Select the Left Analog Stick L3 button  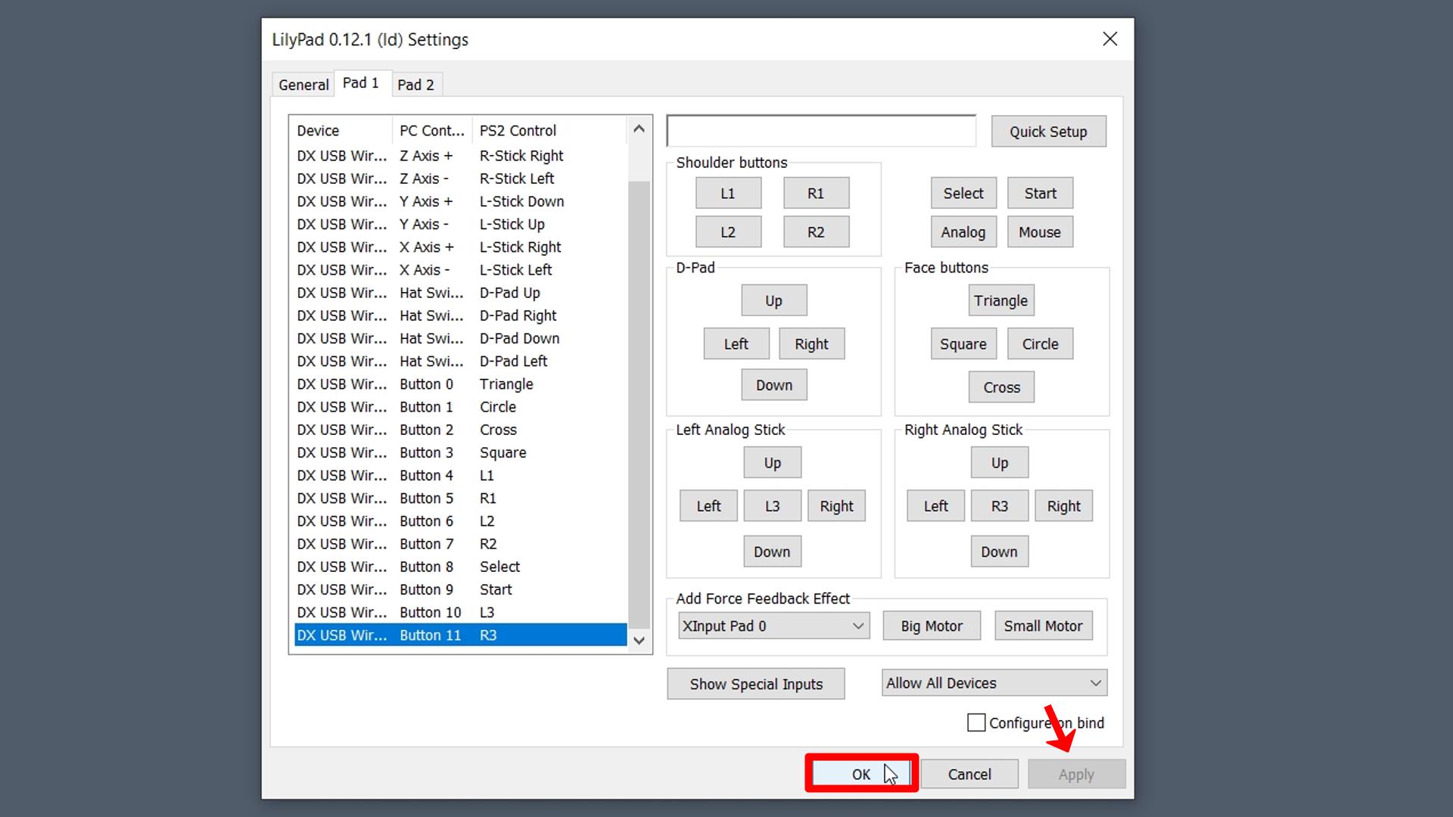[x=772, y=506]
